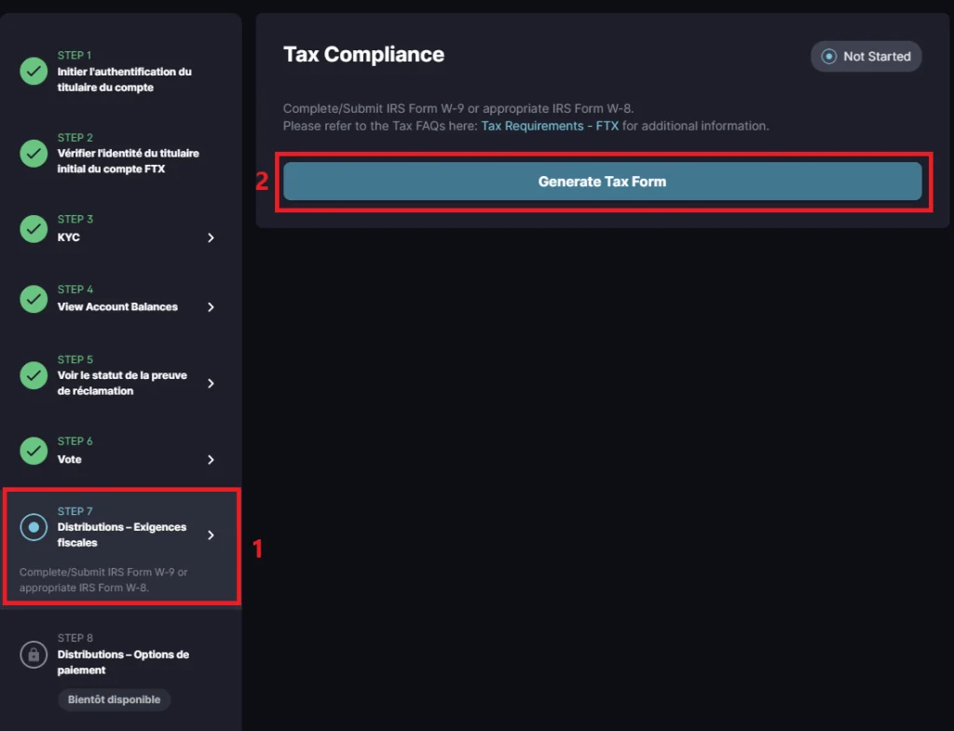Expand the KYC step chevron
Image resolution: width=954 pixels, height=731 pixels.
pos(211,237)
